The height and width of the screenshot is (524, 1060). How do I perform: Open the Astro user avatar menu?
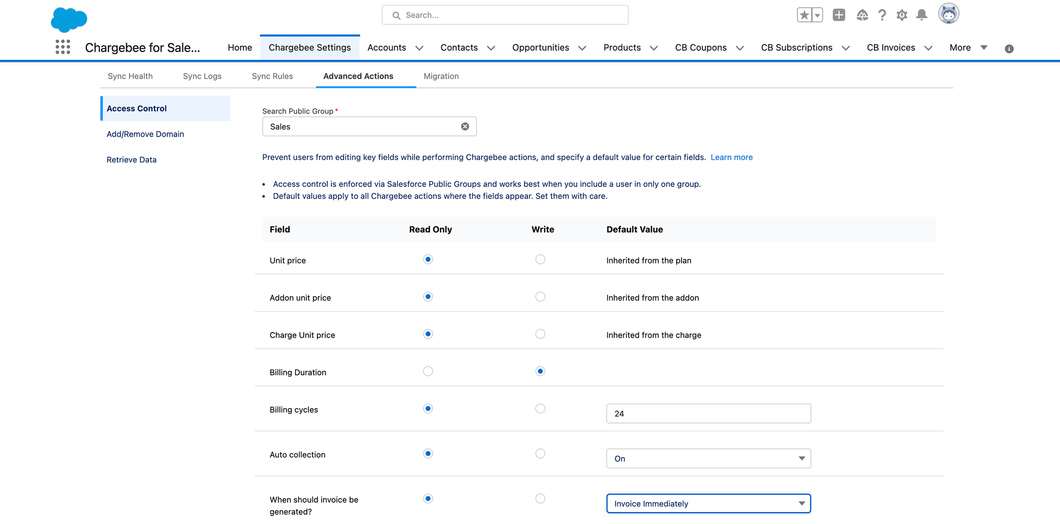pos(949,13)
